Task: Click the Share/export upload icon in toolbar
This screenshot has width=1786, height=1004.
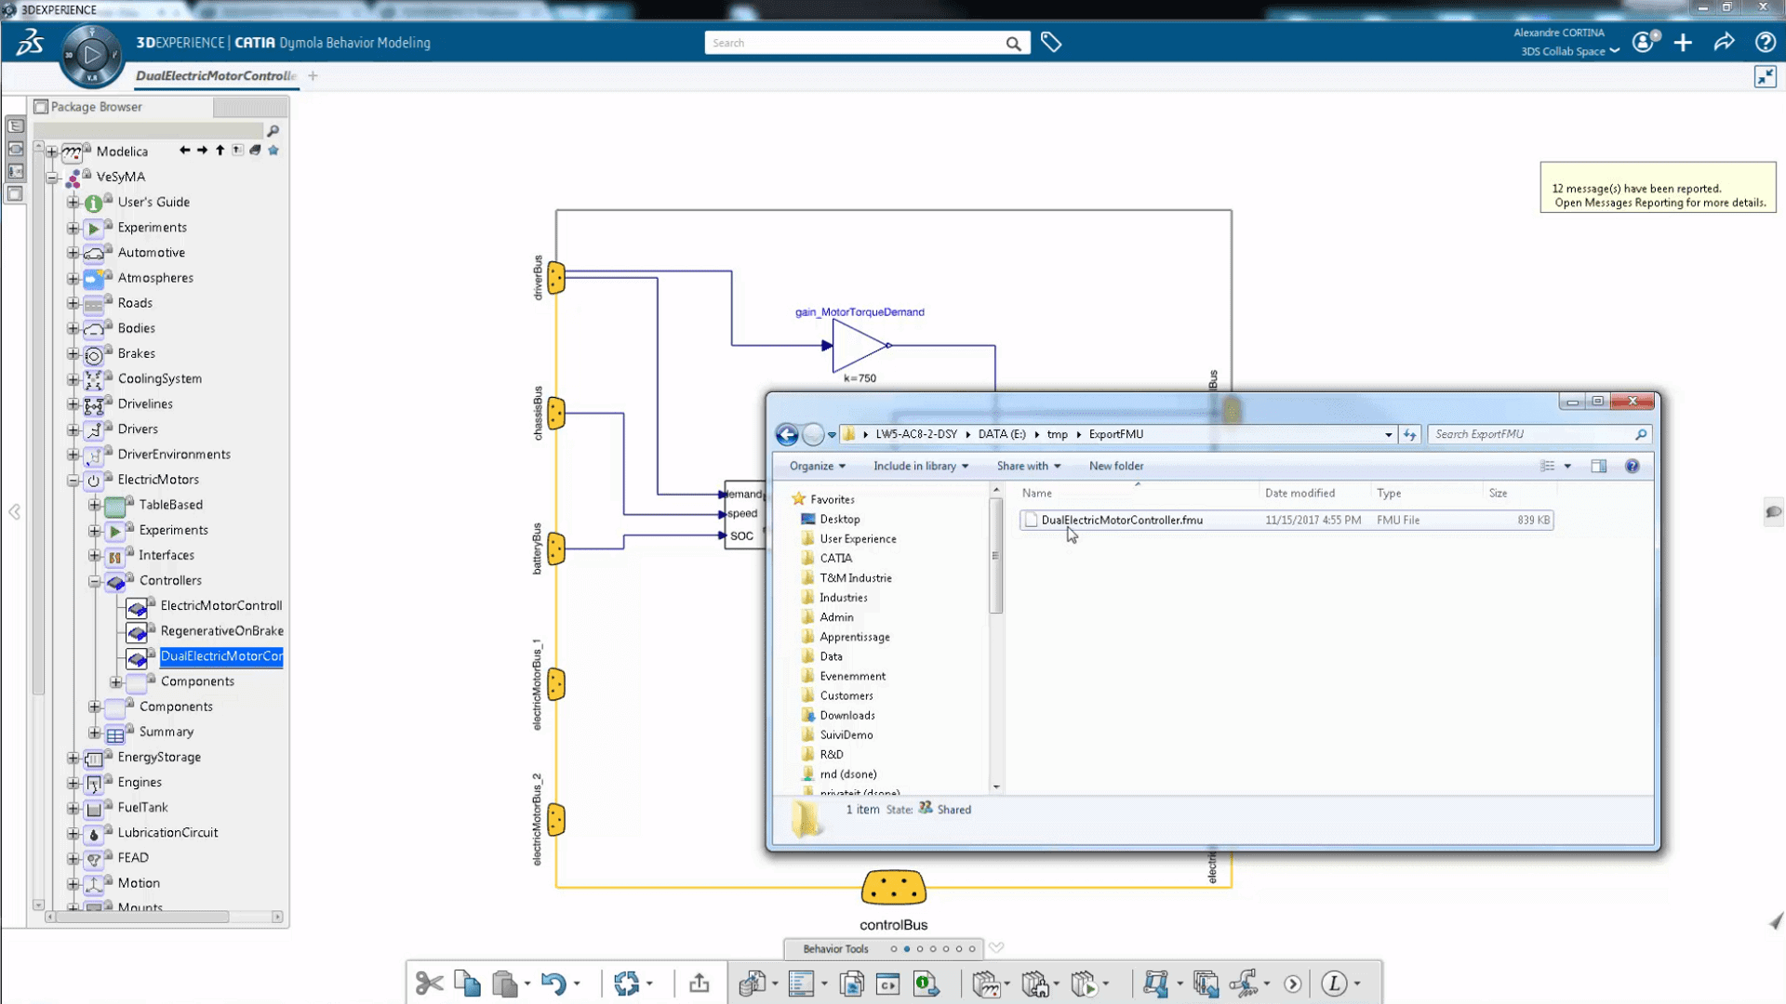Action: pyautogui.click(x=700, y=984)
